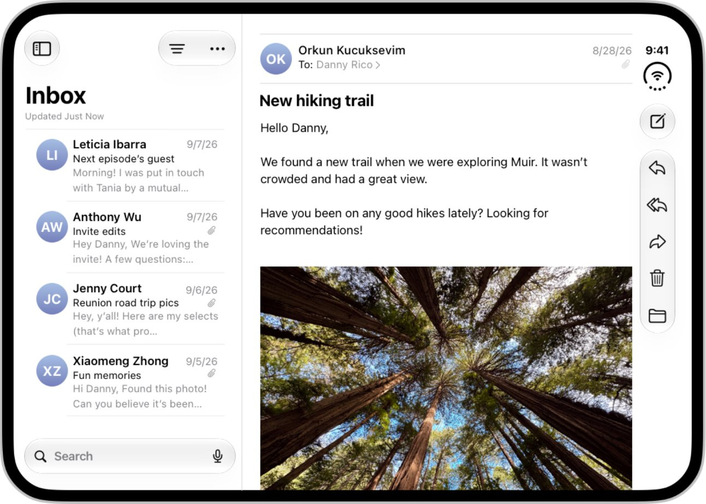Click the JC avatar for Jenny Court
This screenshot has width=706, height=504.
(x=52, y=299)
